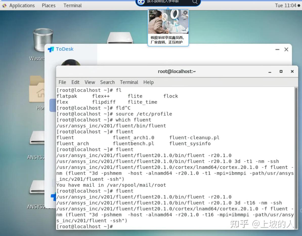Click 'You have mail in /var/spool/mail/root' line
This screenshot has width=302, height=236.
pyautogui.click(x=111, y=185)
